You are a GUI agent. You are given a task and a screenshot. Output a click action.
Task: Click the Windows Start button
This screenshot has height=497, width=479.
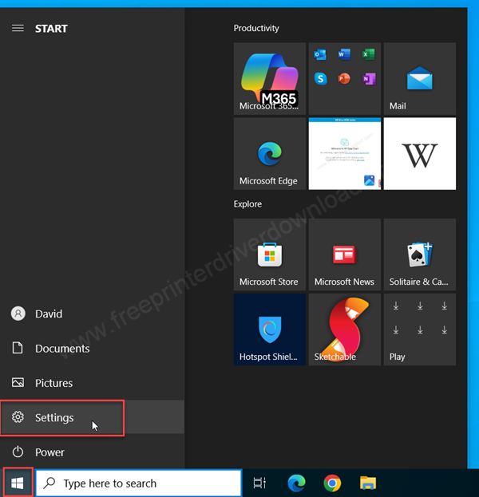(x=18, y=483)
